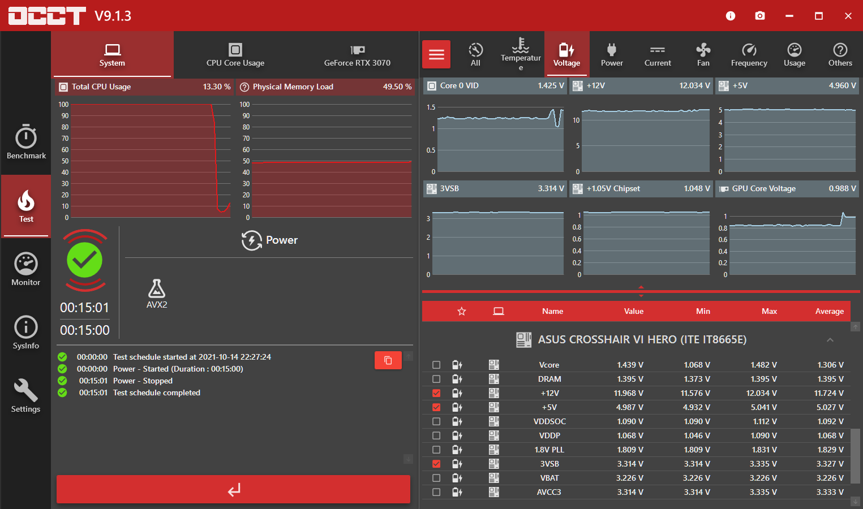Screen dimensions: 863x509
Task: Click the sensor table scrollbar up arrow
Action: pos(855,327)
